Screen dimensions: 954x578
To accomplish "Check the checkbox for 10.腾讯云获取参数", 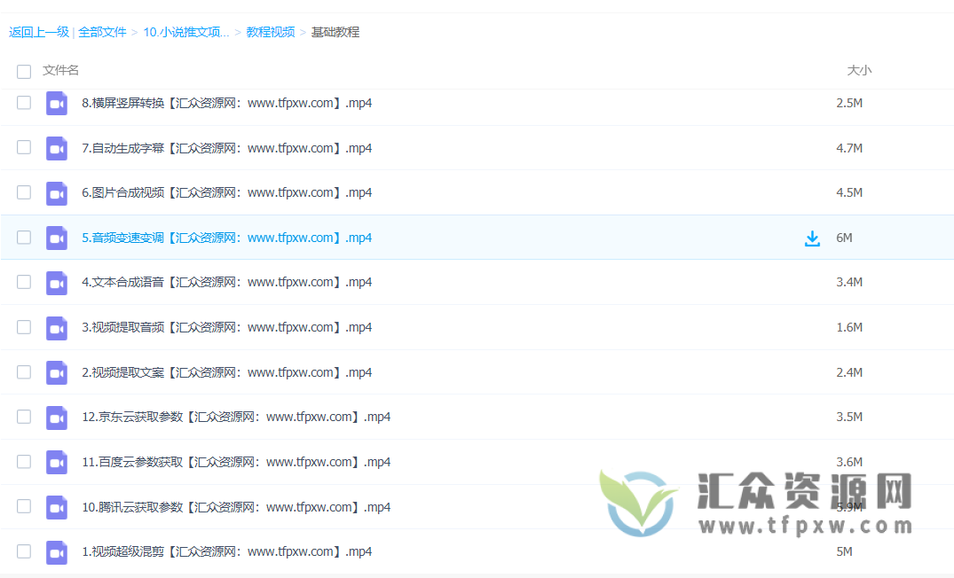I will [23, 506].
